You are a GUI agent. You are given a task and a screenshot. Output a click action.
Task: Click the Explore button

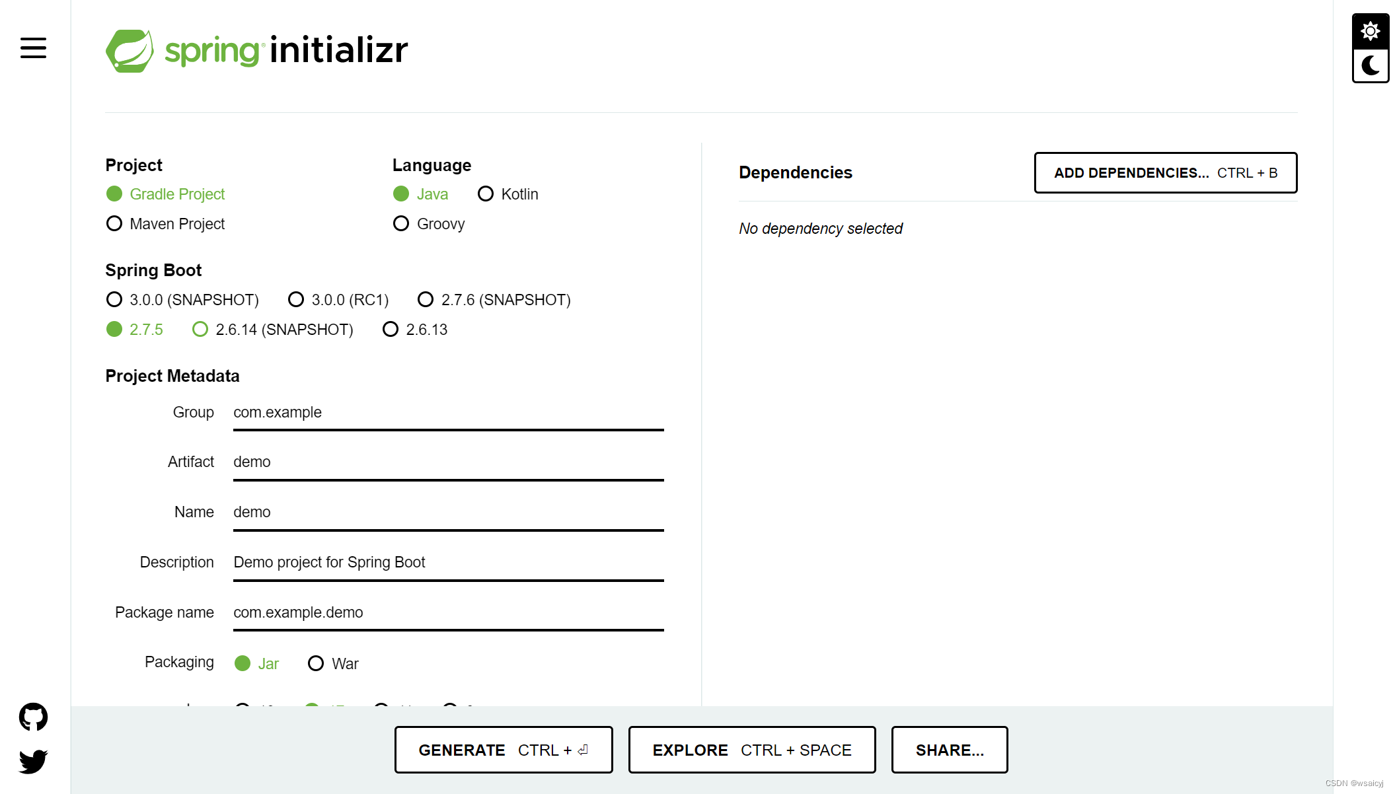pos(752,750)
